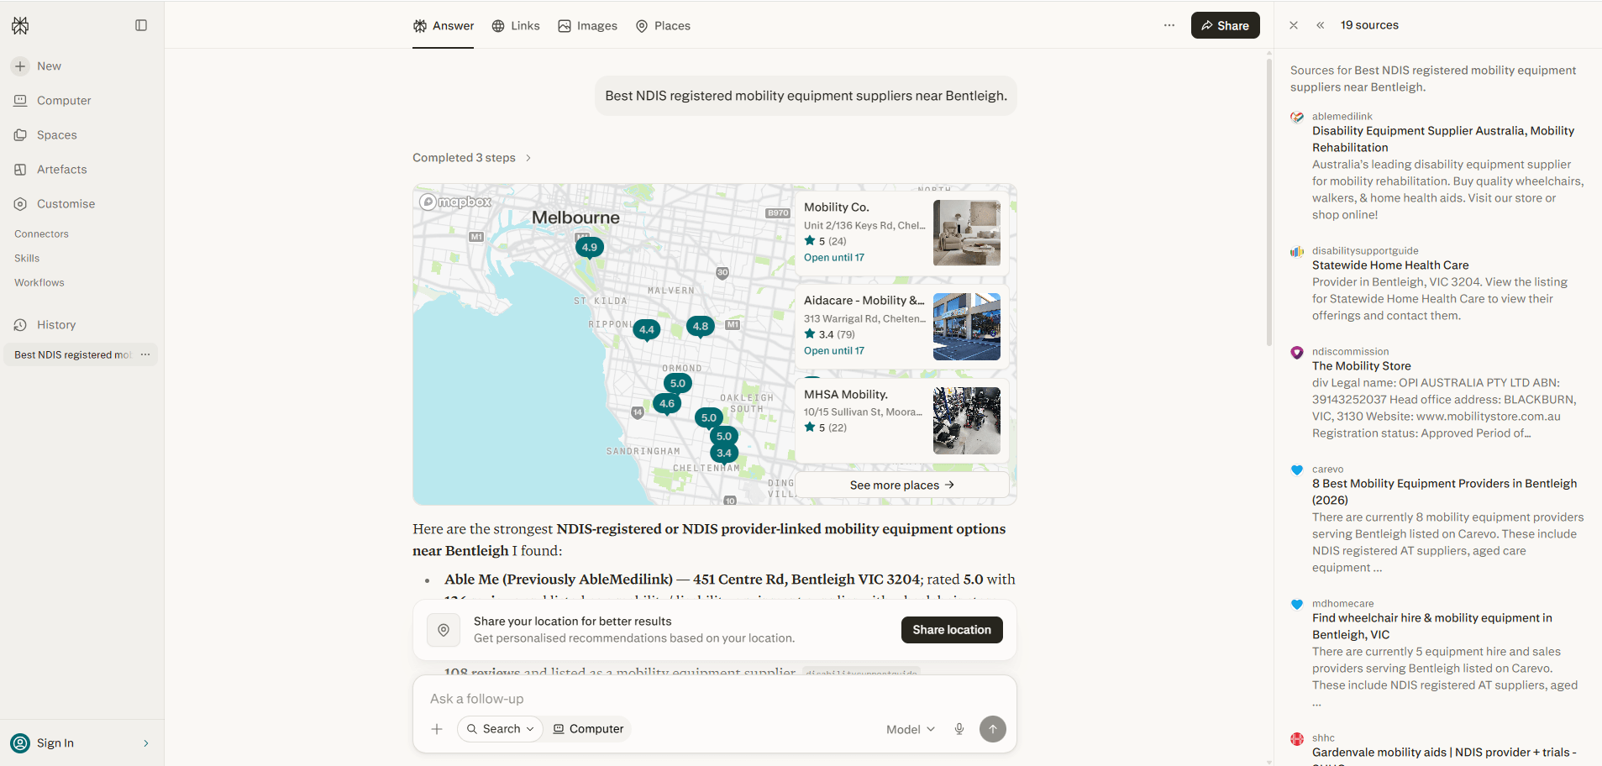Toggle the Computer mode button
1602x766 pixels.
588,729
